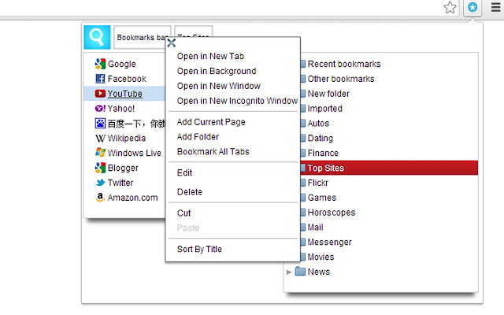Click the Baidu paw favicon

click(100, 123)
